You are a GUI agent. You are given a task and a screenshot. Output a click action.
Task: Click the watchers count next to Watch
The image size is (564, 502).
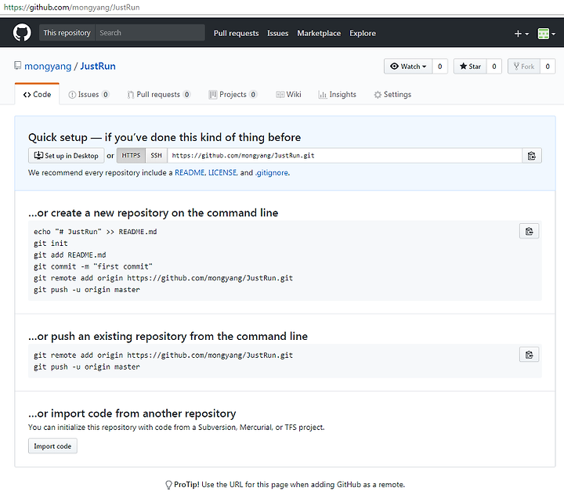point(440,67)
